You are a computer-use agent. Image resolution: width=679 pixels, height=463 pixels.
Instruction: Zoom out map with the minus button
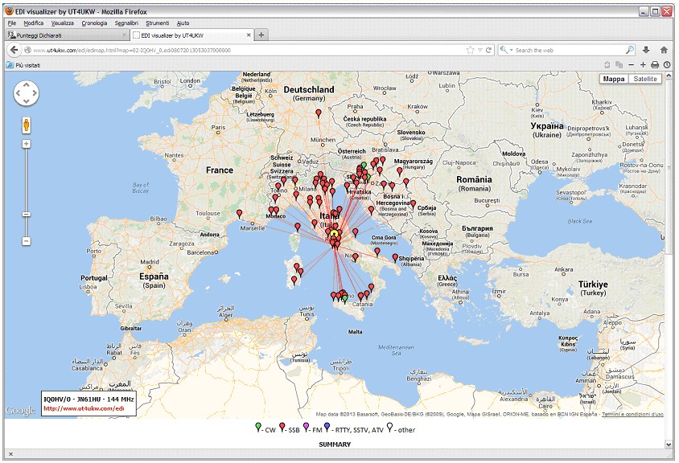click(x=27, y=241)
